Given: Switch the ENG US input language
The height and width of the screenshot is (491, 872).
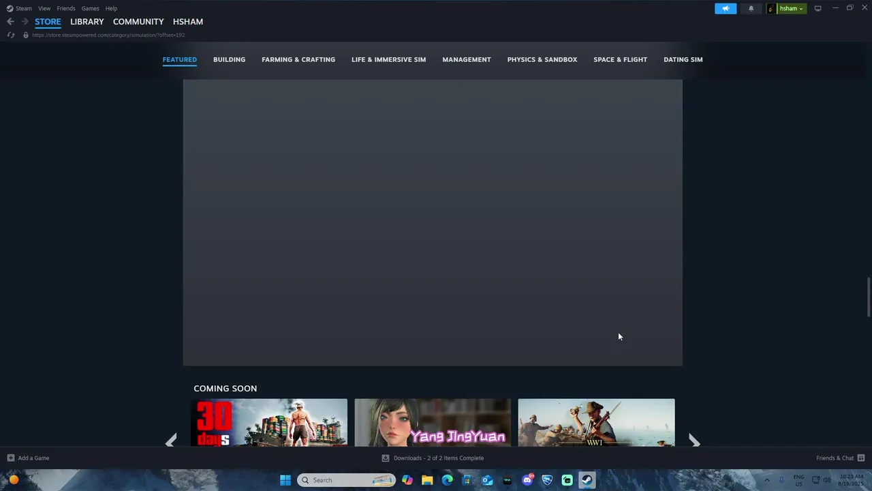Looking at the screenshot, I should click(x=798, y=480).
